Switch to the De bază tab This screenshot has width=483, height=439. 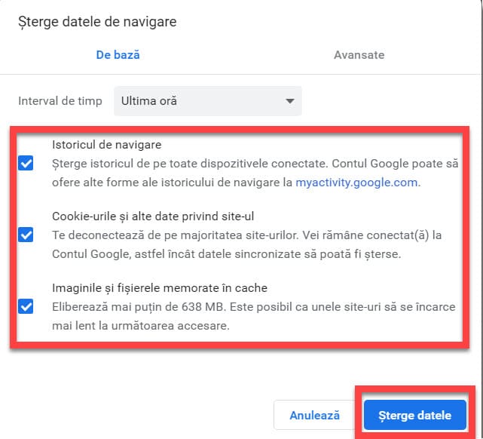[118, 55]
